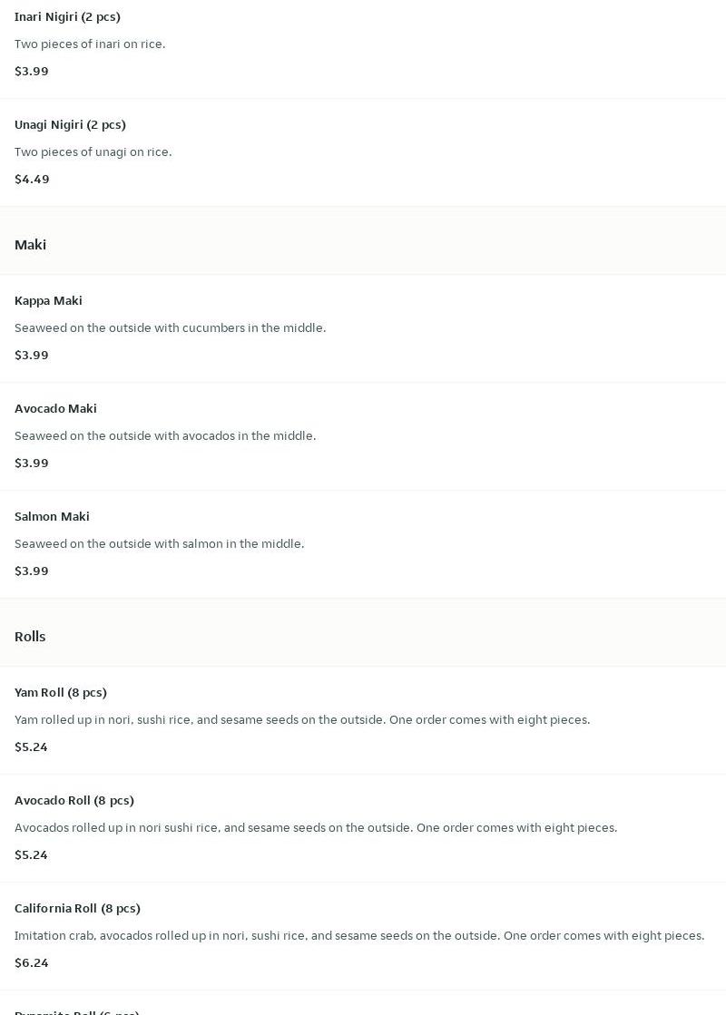Screen dimensions: 726x1015
Task: Click the Rolls section header
Action: [30, 637]
